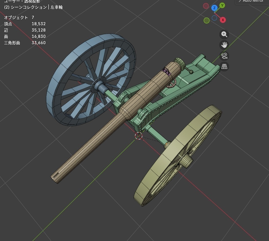
Task: Click the zoom view magnifier icon
Action: 224,34
